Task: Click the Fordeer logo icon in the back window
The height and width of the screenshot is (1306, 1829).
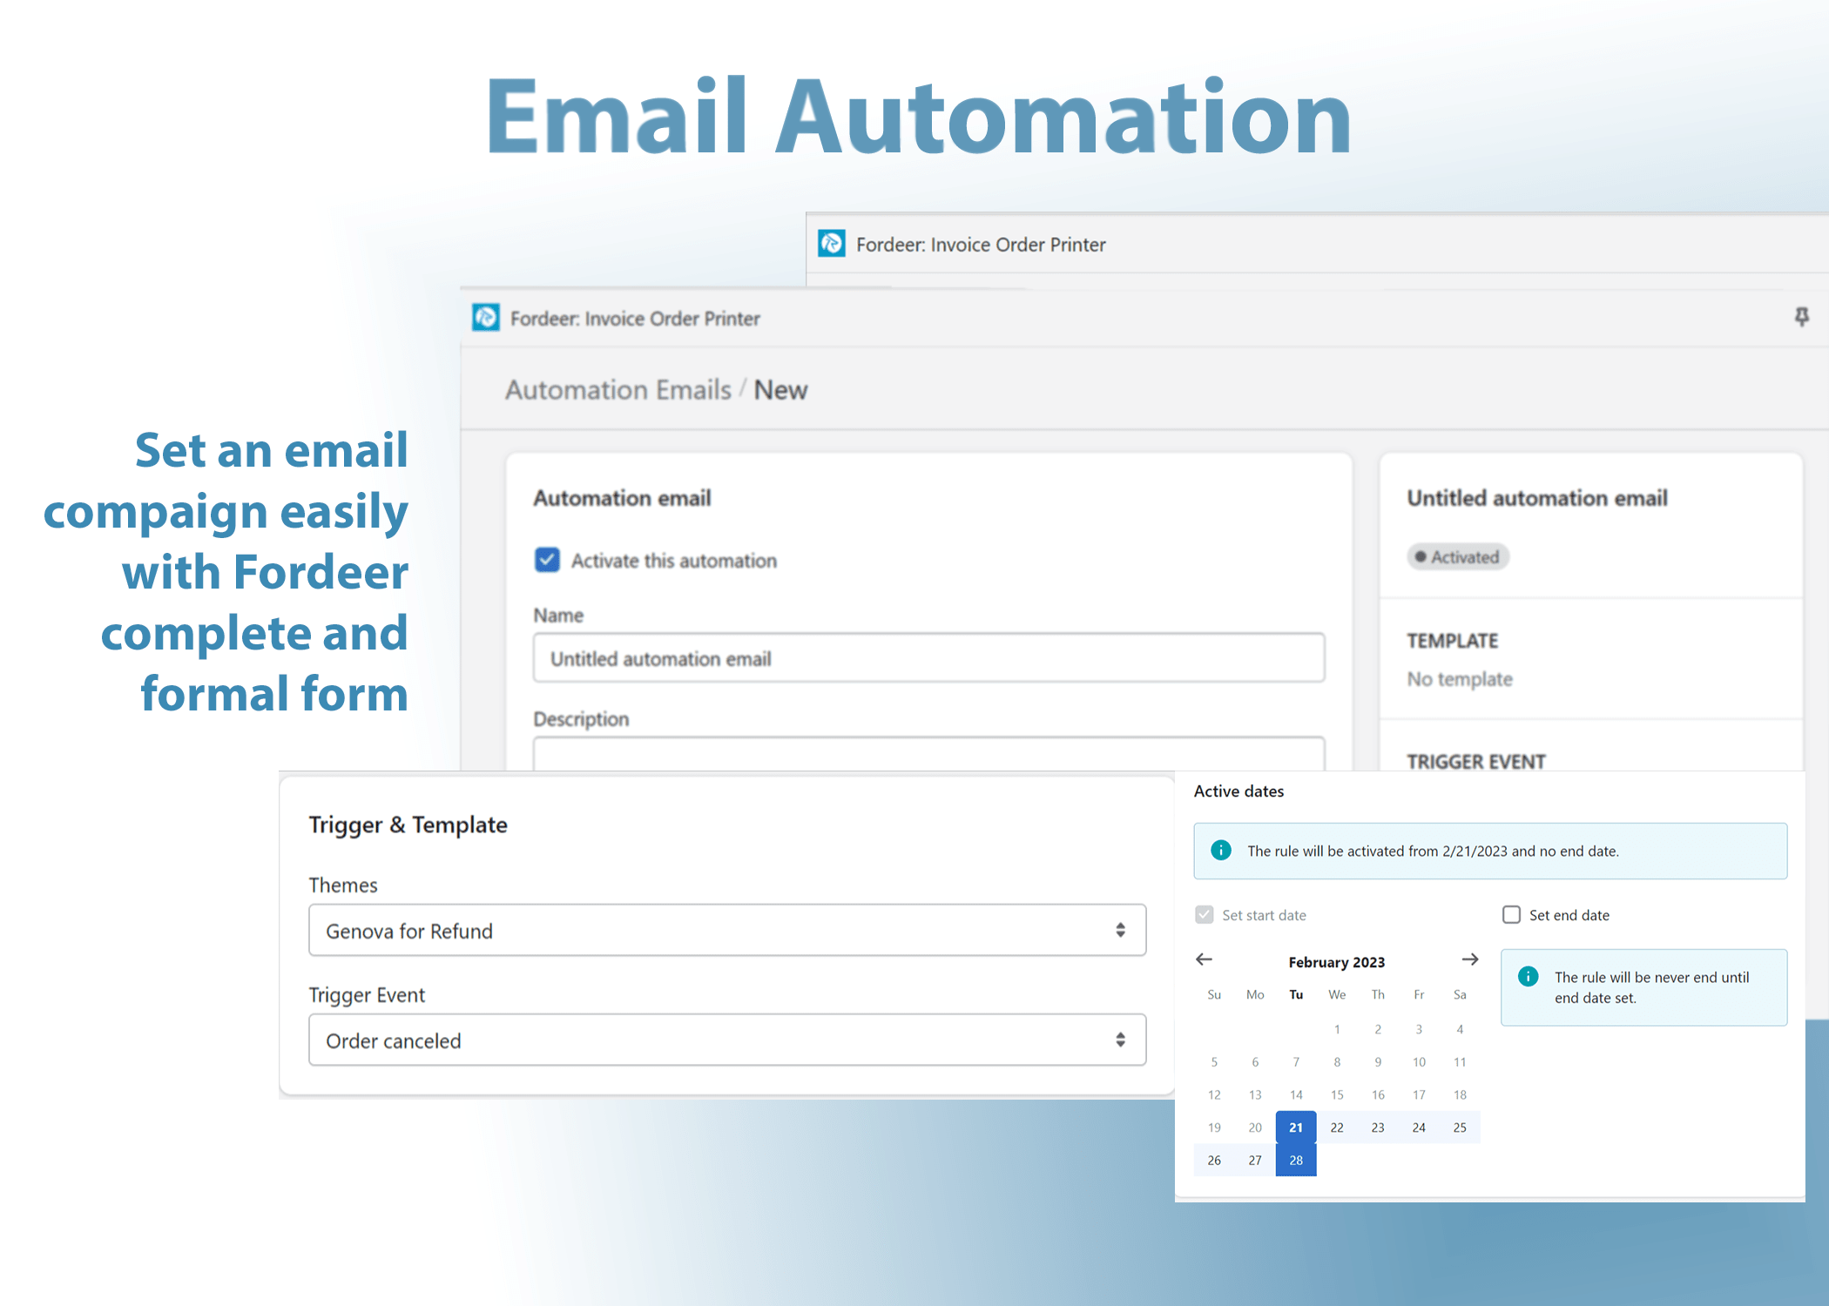Action: click(x=832, y=244)
